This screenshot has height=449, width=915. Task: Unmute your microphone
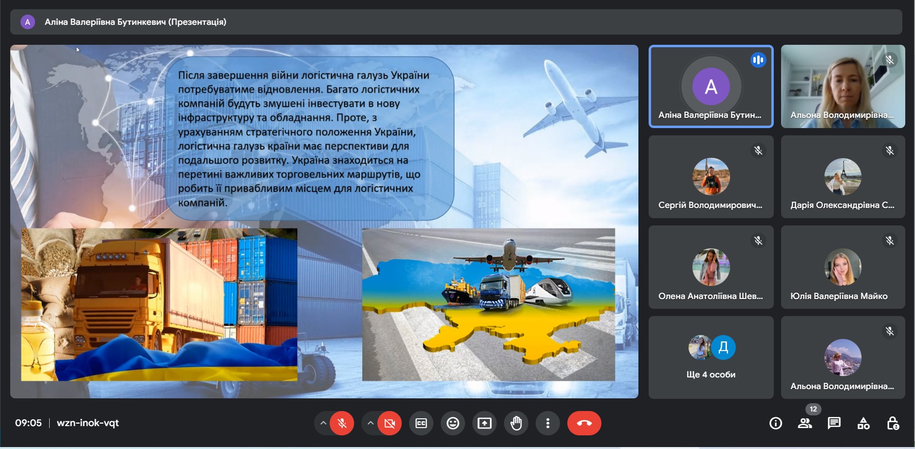tap(342, 423)
